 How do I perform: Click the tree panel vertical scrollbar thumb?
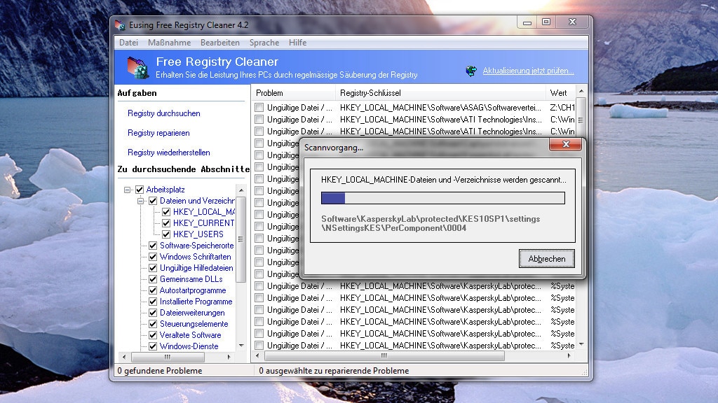[x=241, y=239]
